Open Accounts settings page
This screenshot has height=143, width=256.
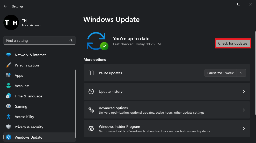pyautogui.click(x=39, y=86)
